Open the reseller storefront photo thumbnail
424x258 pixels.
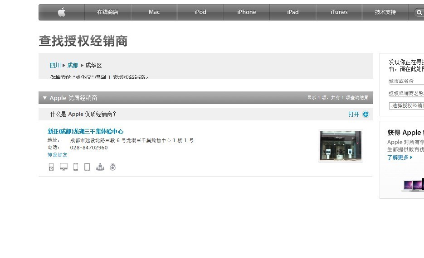tap(341, 146)
